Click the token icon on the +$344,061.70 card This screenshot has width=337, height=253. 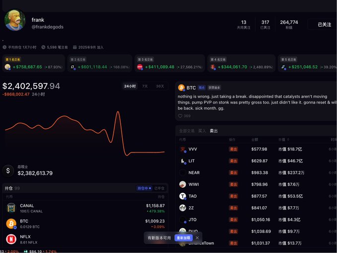213,67
